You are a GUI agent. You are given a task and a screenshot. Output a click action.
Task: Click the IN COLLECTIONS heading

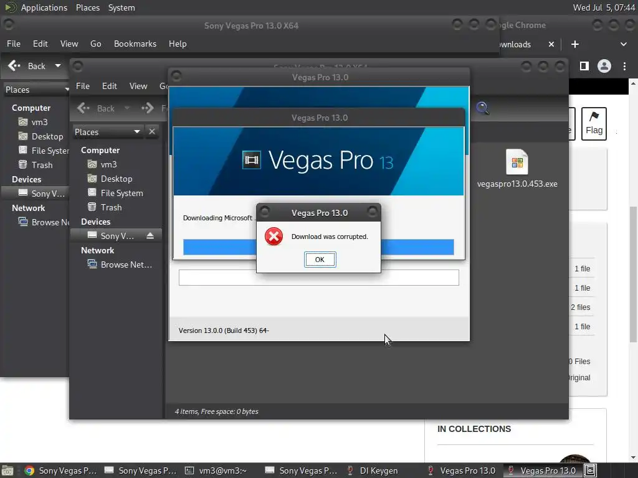474,429
